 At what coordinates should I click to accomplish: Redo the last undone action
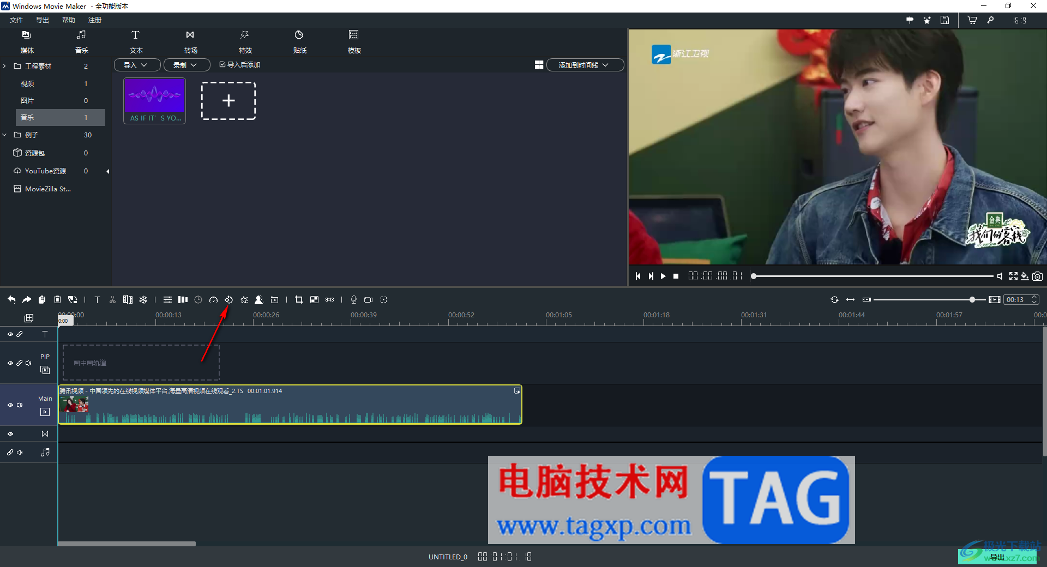pos(27,299)
